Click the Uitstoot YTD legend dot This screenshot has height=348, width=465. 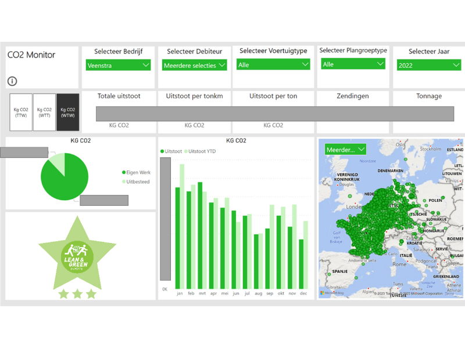tap(187, 151)
